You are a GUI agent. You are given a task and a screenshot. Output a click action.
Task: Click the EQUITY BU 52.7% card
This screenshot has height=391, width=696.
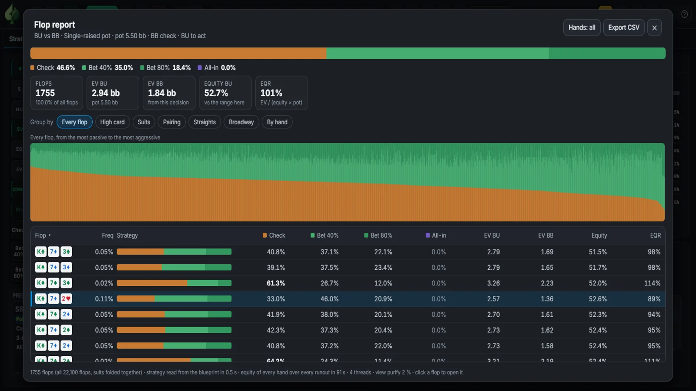225,93
